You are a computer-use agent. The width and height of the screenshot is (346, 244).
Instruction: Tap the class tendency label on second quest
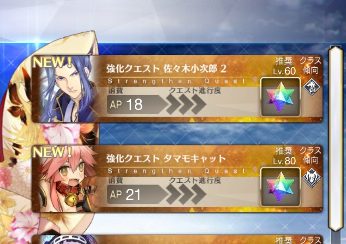[x=310, y=156]
